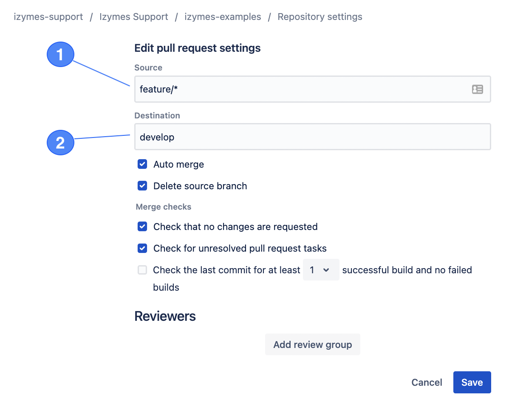Focus the Source branch field containing feature/*
526x415 pixels.
tap(297, 89)
